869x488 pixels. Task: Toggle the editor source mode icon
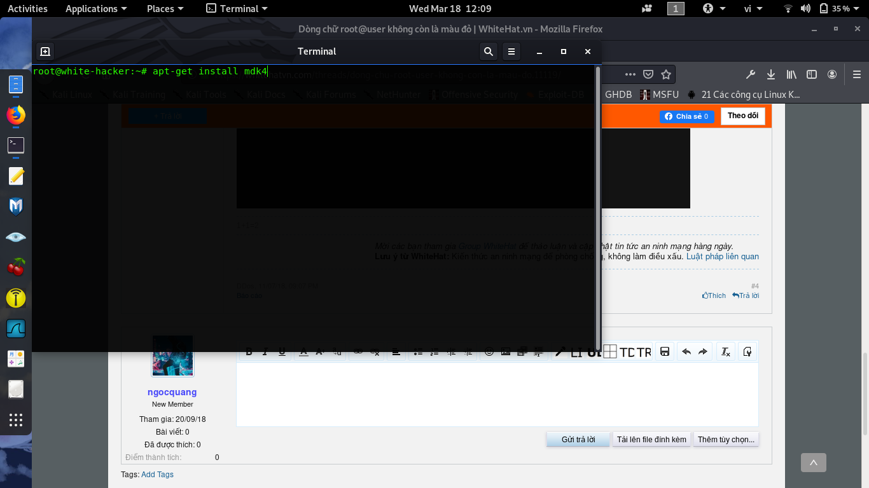[x=747, y=351]
